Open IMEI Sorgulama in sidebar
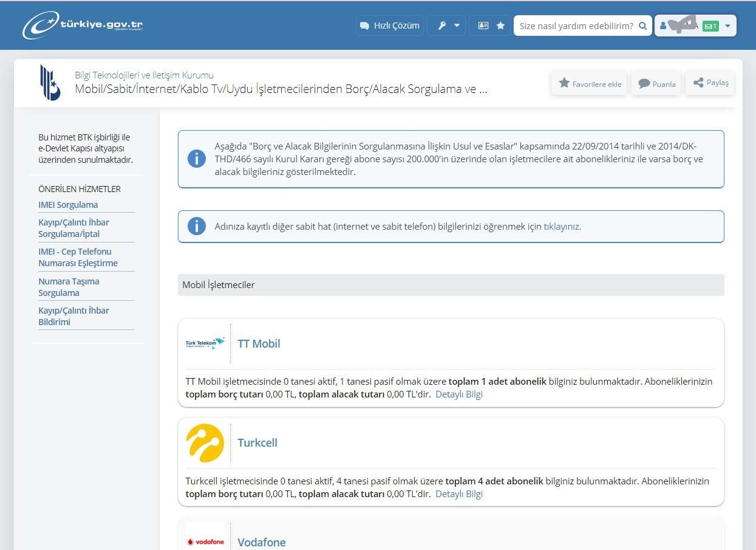 (x=68, y=205)
